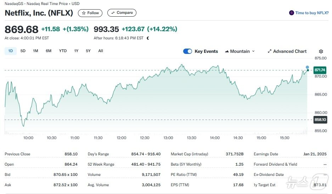Click the 858.10 previous close marker
Image resolution: width=332 pixels, height=194 pixels.
pyautogui.click(x=320, y=120)
